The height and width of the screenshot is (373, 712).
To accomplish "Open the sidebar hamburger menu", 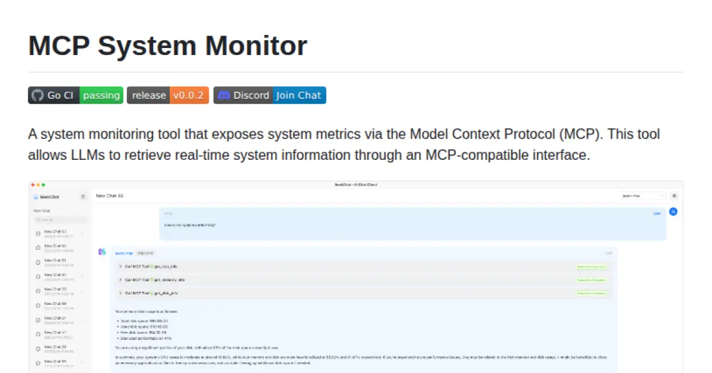I will pos(83,197).
